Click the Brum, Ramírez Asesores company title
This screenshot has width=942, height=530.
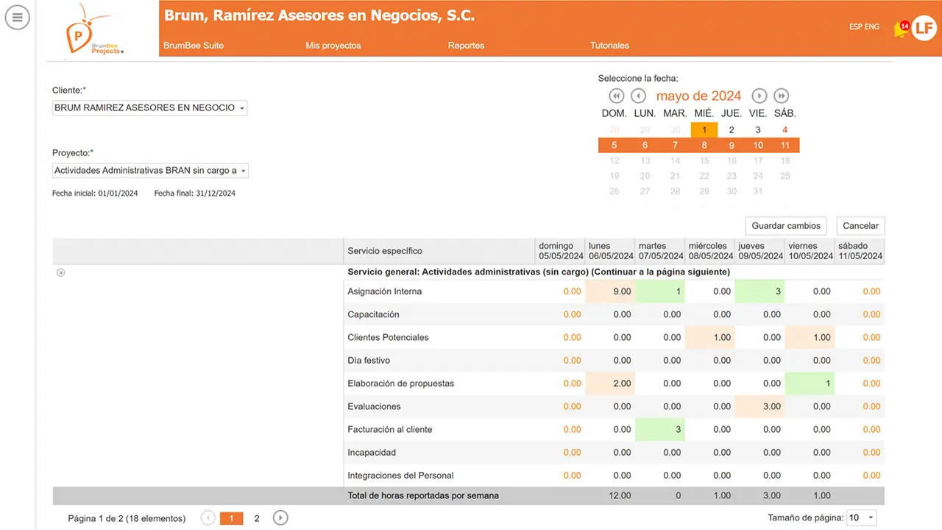click(319, 15)
